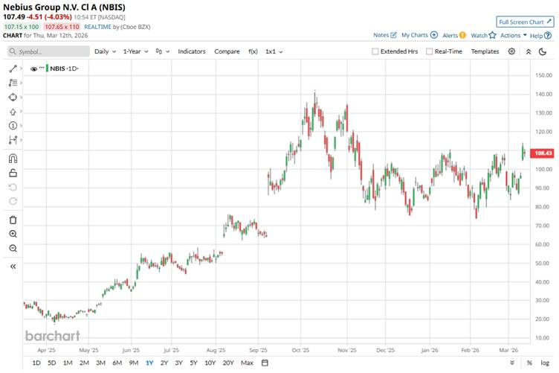The image size is (559, 373).
Task: Tick the Real-Time checkbox
Action: pos(430,51)
